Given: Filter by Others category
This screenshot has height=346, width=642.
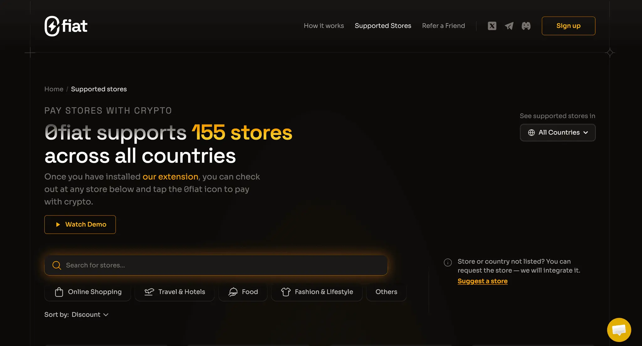Looking at the screenshot, I should point(386,292).
